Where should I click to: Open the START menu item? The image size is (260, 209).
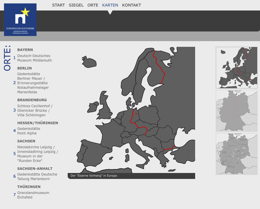point(58,5)
